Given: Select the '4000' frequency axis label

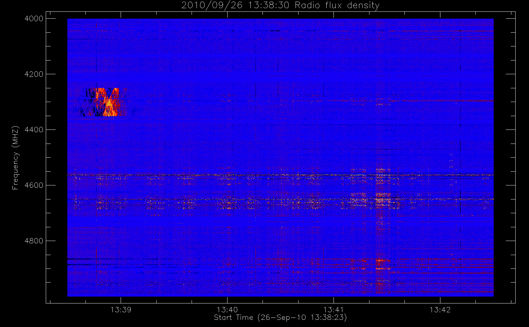Looking at the screenshot, I should tap(34, 19).
